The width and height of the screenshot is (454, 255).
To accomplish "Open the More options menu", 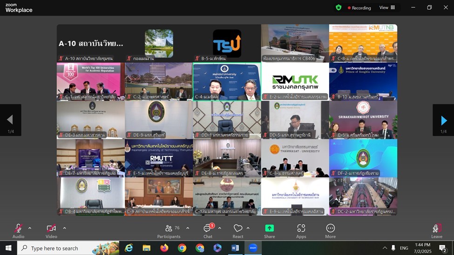I will click(x=330, y=231).
